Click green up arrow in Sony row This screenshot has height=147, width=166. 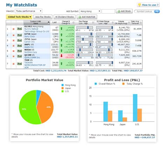[x=61, y=35]
